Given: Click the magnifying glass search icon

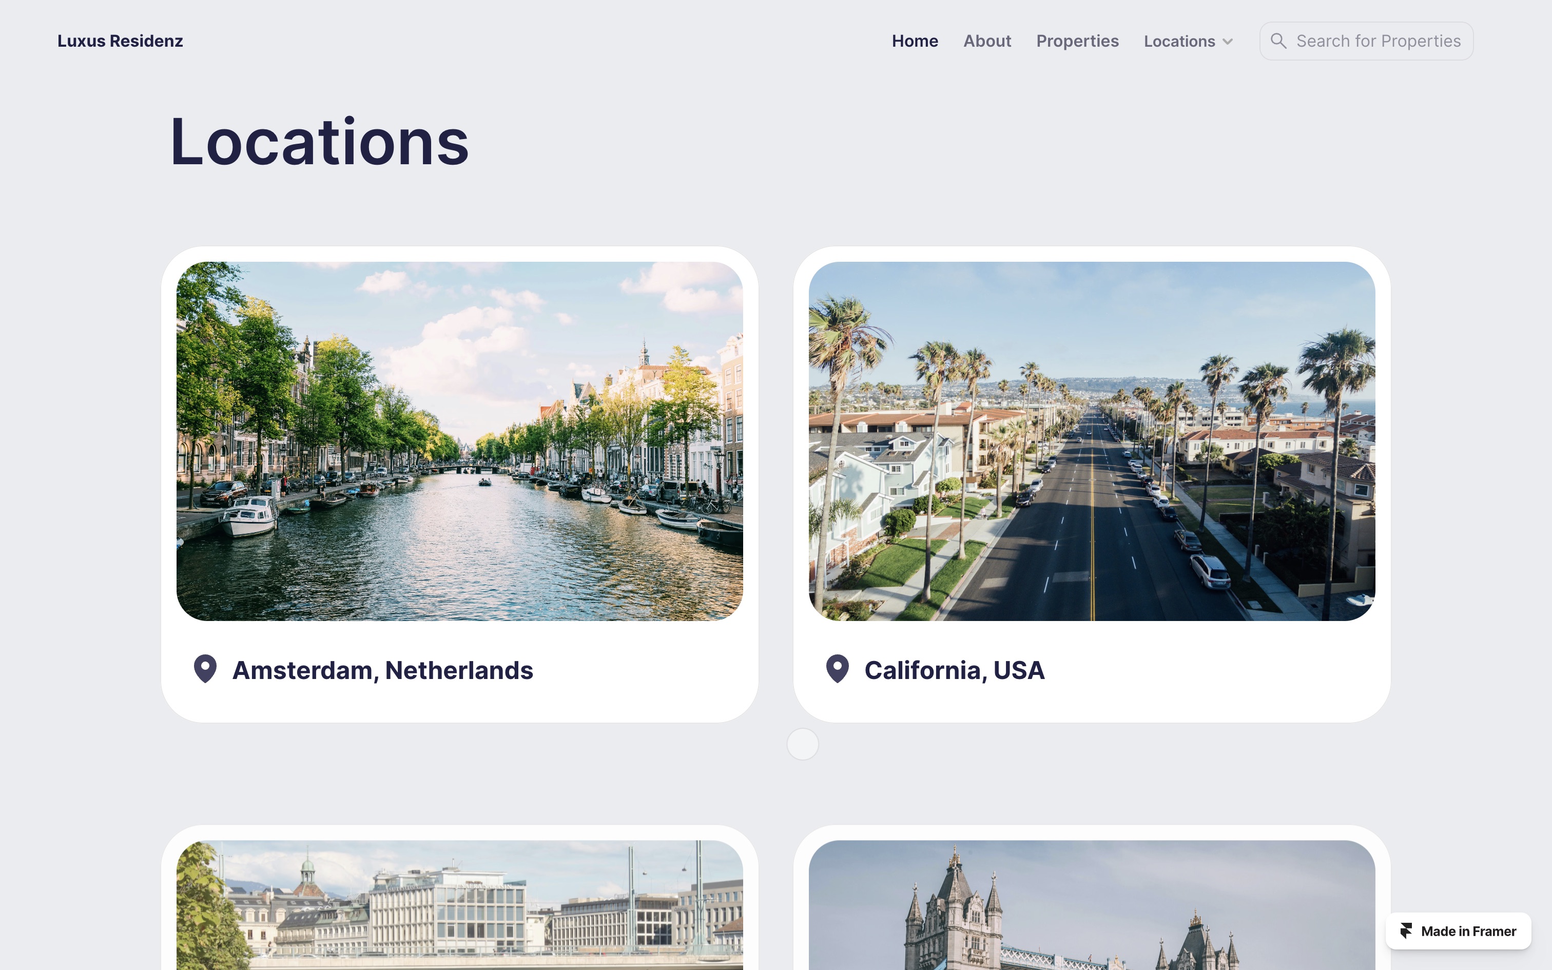Looking at the screenshot, I should (1278, 41).
